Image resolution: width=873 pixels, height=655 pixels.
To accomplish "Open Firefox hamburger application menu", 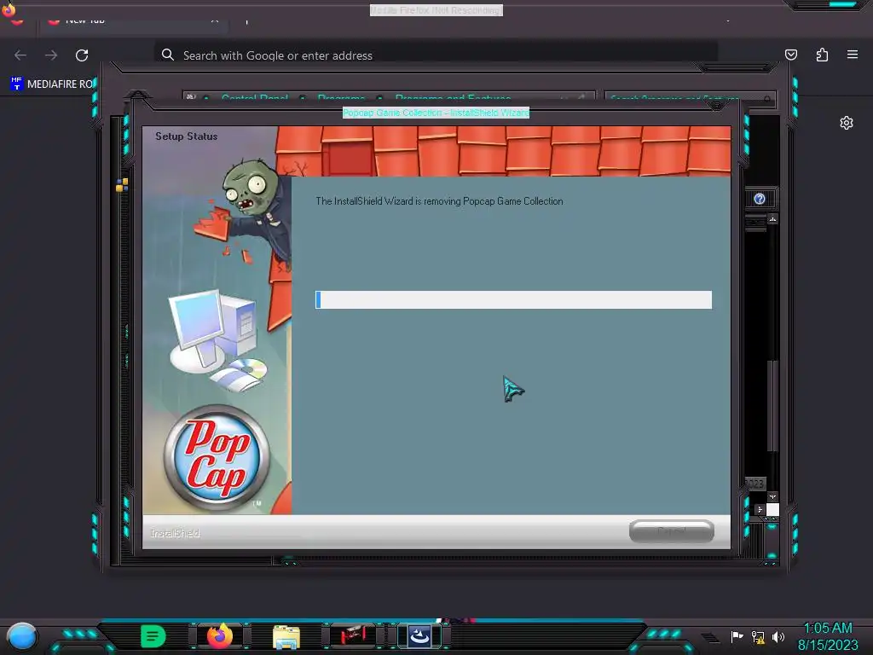I will (x=853, y=55).
